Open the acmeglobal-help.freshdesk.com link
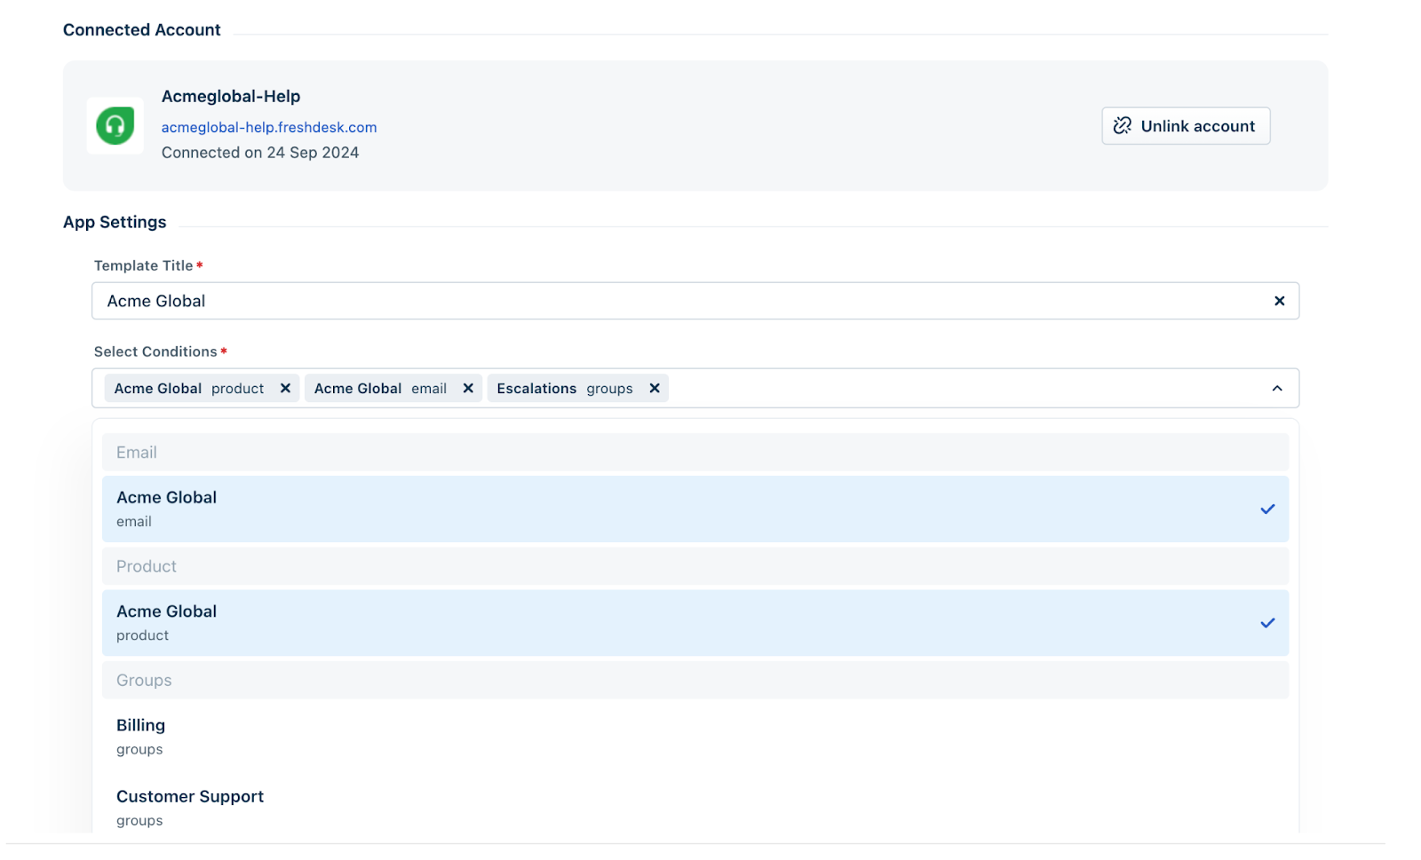This screenshot has height=860, width=1421. (269, 127)
